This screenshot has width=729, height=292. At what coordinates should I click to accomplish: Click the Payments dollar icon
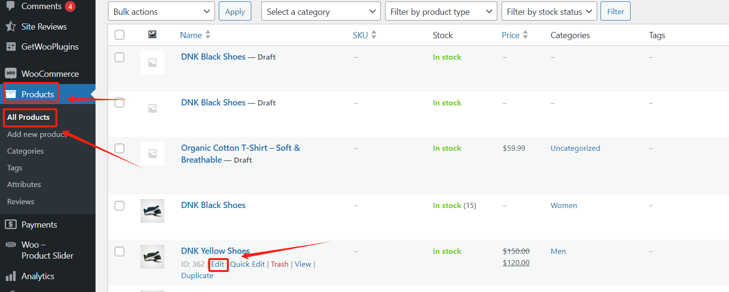coord(11,225)
